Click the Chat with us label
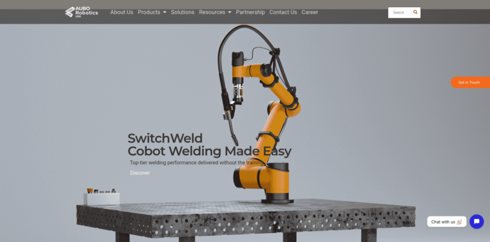 (447, 222)
